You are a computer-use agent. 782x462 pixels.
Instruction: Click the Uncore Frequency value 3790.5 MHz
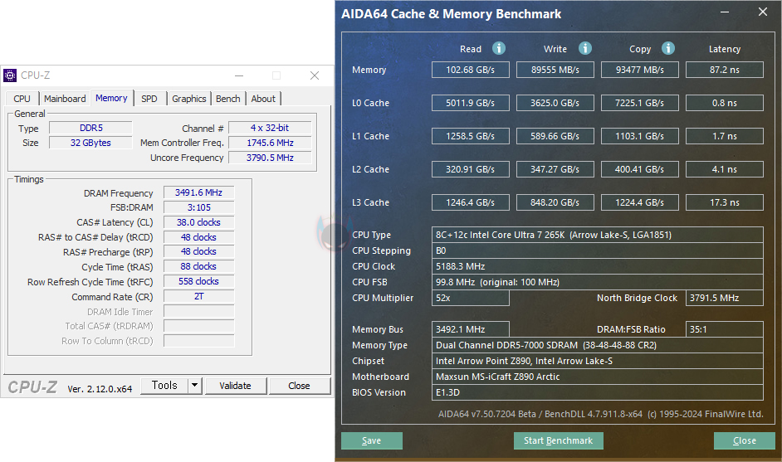click(270, 158)
